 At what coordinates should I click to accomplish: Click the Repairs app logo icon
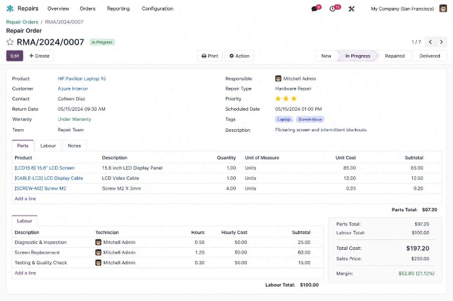(10, 9)
